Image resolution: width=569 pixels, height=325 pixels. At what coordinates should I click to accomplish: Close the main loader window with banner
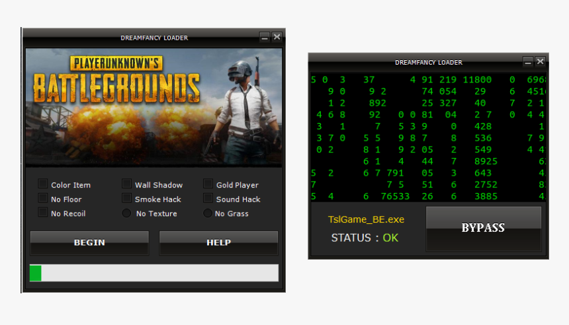pyautogui.click(x=277, y=37)
